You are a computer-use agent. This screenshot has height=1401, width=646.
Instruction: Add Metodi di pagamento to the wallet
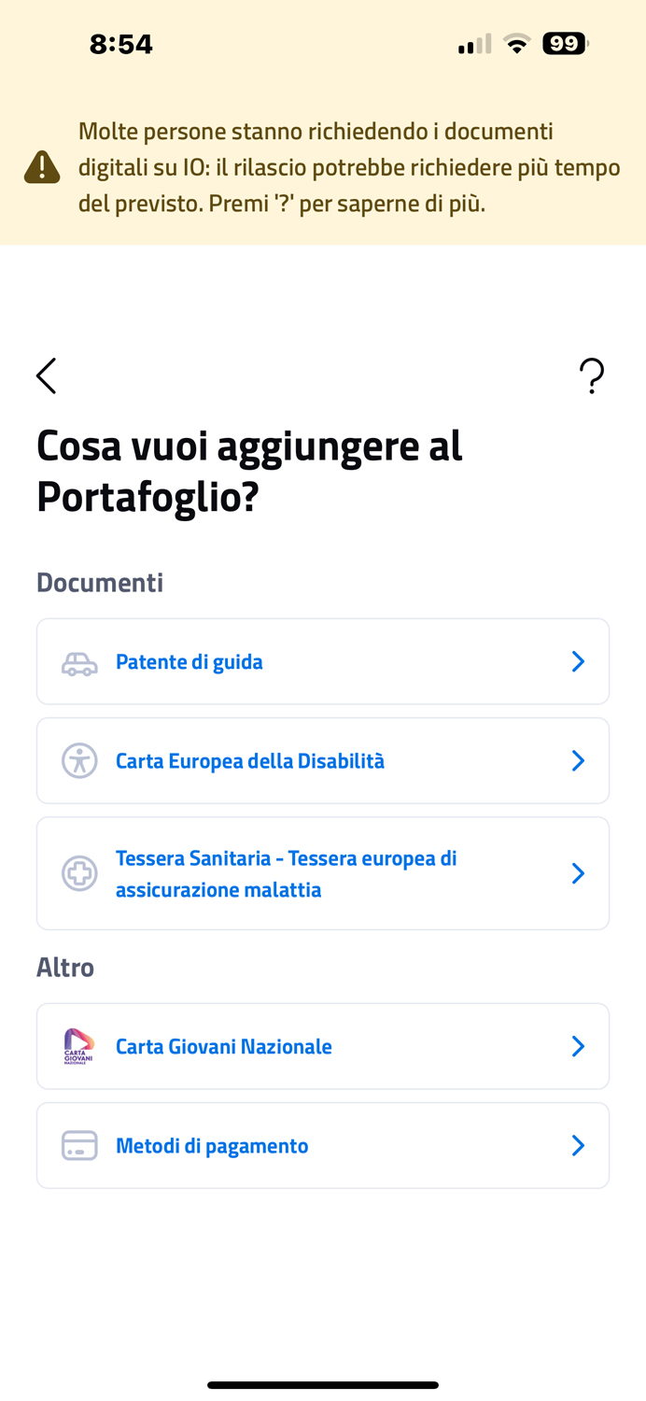pyautogui.click(x=212, y=1145)
